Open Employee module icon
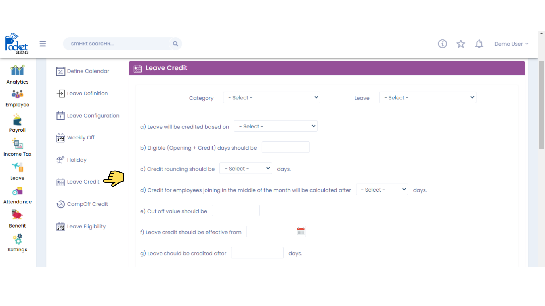The height and width of the screenshot is (306, 545). pyautogui.click(x=17, y=94)
